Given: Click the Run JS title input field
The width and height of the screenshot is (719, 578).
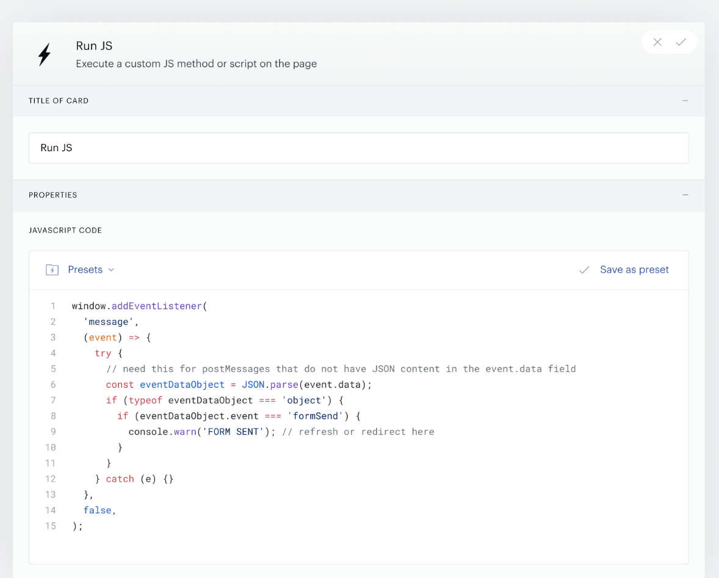Looking at the screenshot, I should [x=358, y=148].
